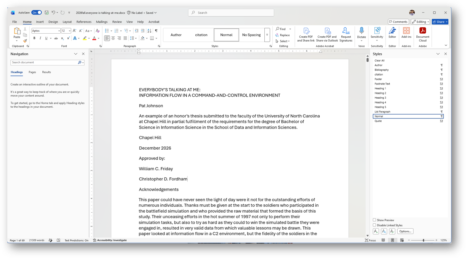Screen dimensions: 466x258
Task: Start Dictate microphone
Action: tap(362, 33)
